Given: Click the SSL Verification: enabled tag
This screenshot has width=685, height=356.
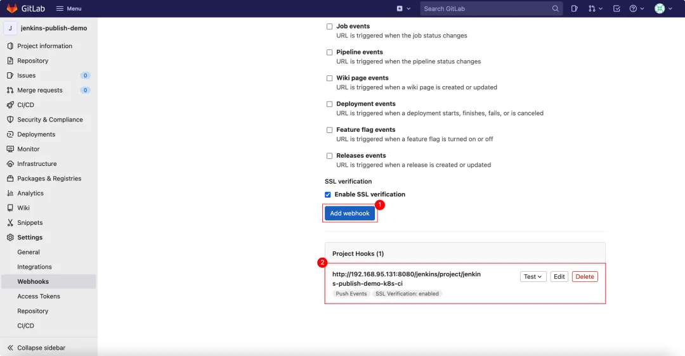Looking at the screenshot, I should coord(407,294).
